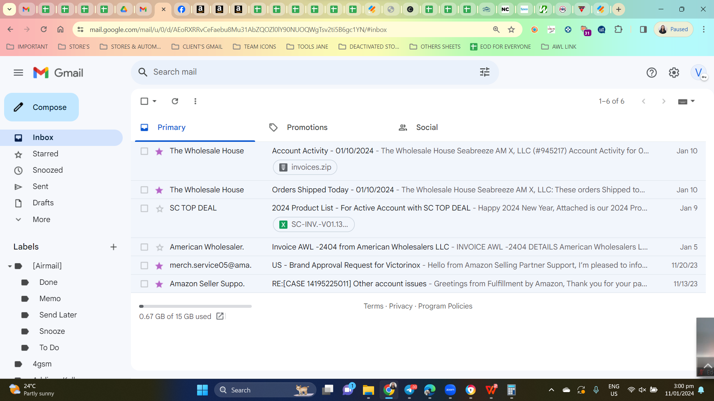
Task: Open Zoom from the taskbar
Action: (450, 390)
